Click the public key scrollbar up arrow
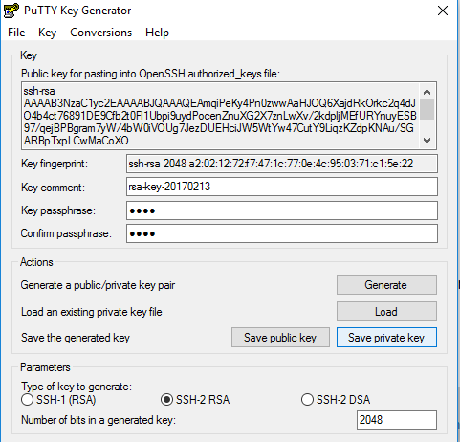 [x=427, y=92]
